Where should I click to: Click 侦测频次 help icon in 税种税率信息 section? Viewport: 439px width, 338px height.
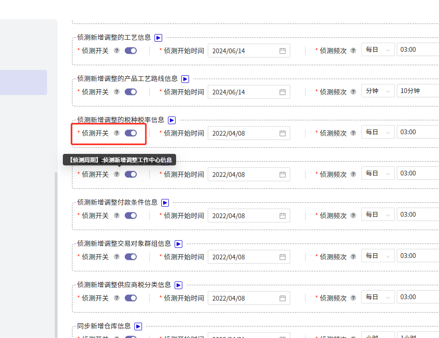coord(353,133)
